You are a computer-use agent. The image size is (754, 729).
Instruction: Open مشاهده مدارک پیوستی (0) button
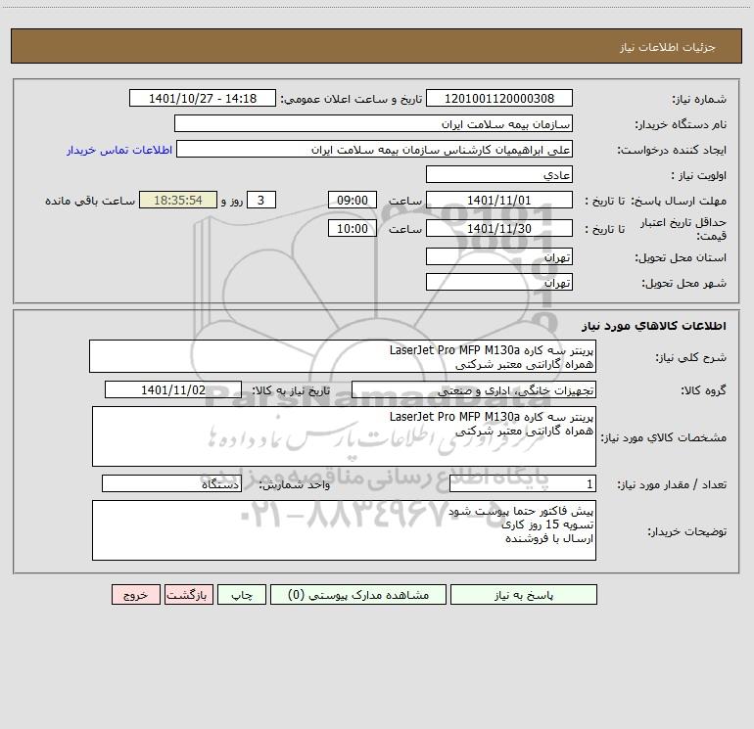point(358,595)
